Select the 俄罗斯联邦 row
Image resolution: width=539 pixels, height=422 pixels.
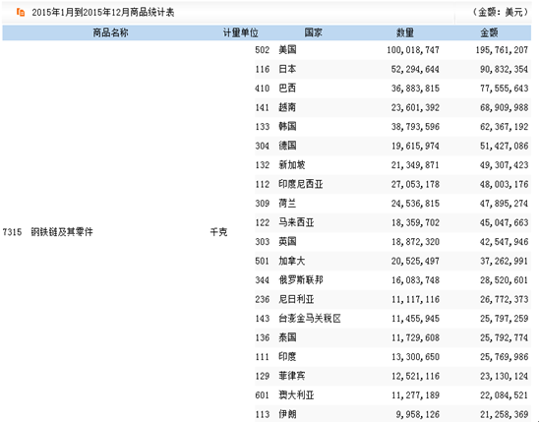[x=392, y=280]
